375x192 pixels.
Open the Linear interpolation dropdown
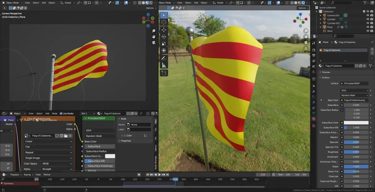click(x=48, y=141)
